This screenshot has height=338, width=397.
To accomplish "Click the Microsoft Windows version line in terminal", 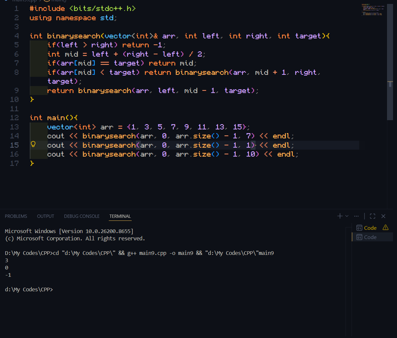I will click(69, 231).
